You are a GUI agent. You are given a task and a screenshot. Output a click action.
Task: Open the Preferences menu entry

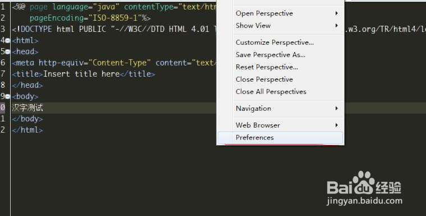(x=281, y=138)
